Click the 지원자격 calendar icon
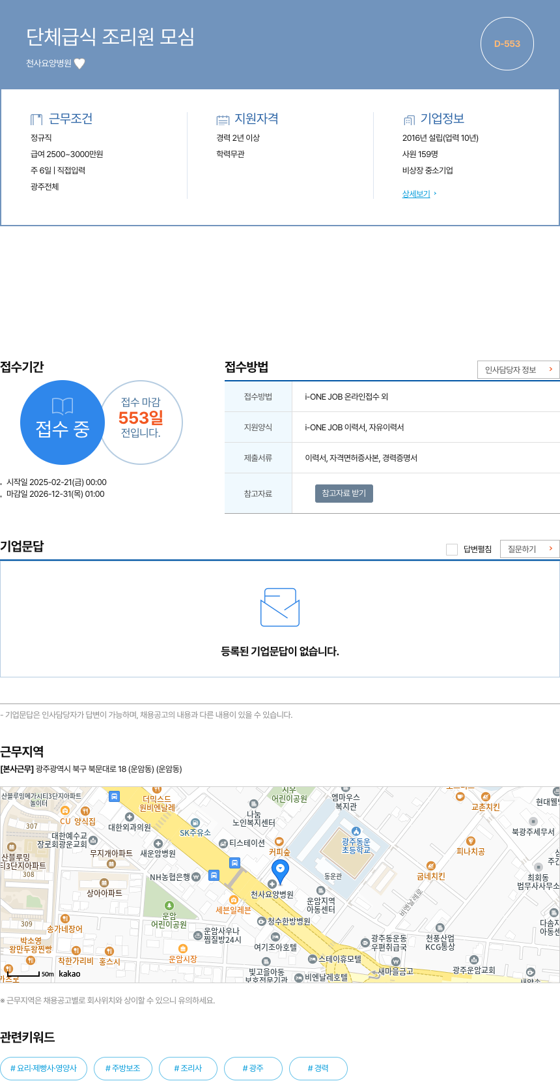The height and width of the screenshot is (1081, 560). [x=223, y=119]
